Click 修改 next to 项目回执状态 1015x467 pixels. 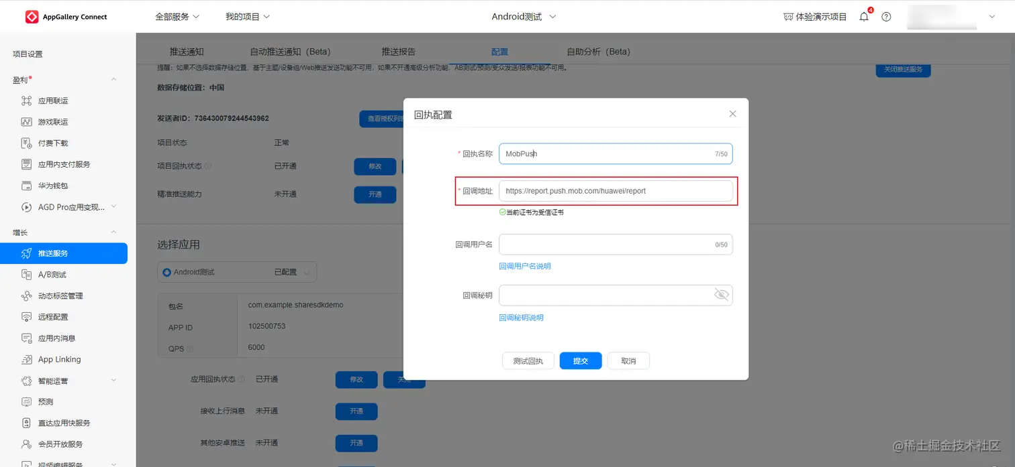pos(375,166)
